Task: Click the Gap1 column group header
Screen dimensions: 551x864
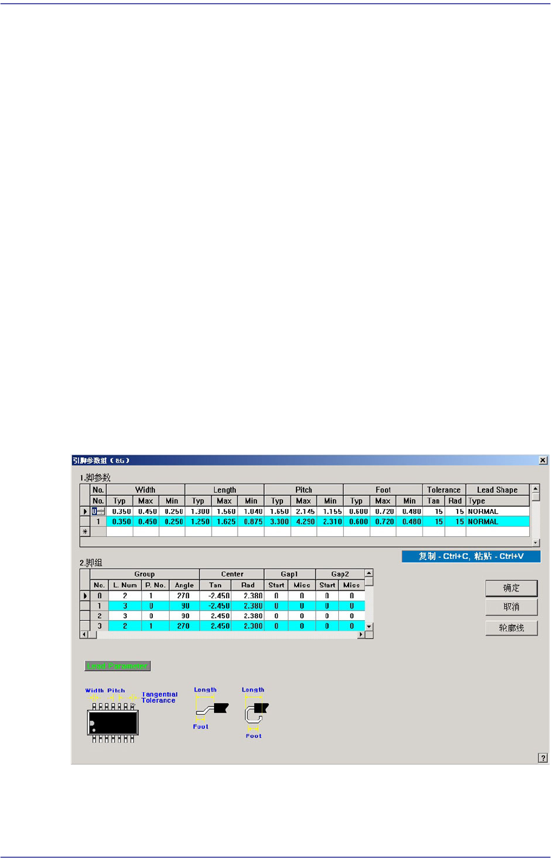Action: (x=290, y=574)
